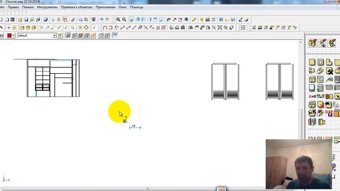Select the second view cube icon in view group
Screen dimensions: 340x191
point(138,20)
